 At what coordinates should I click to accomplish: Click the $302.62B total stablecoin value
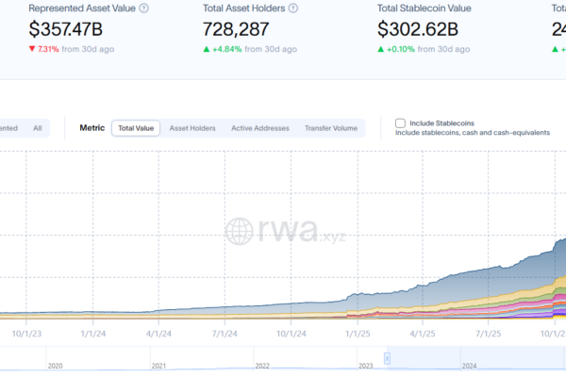click(416, 28)
